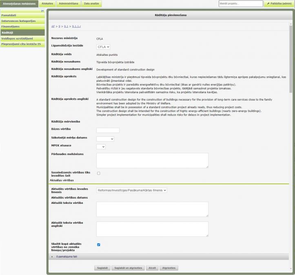Go to the Datu analīze tab
This screenshot has height=275, width=295.
pyautogui.click(x=91, y=4)
